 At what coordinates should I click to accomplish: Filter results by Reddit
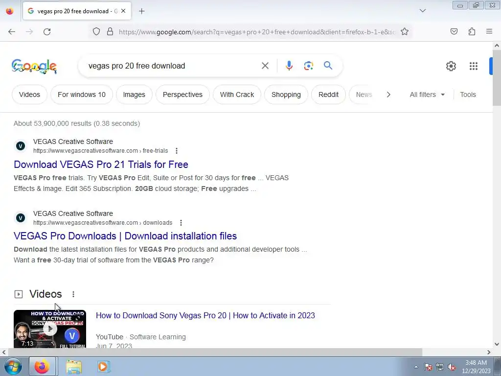coord(328,94)
